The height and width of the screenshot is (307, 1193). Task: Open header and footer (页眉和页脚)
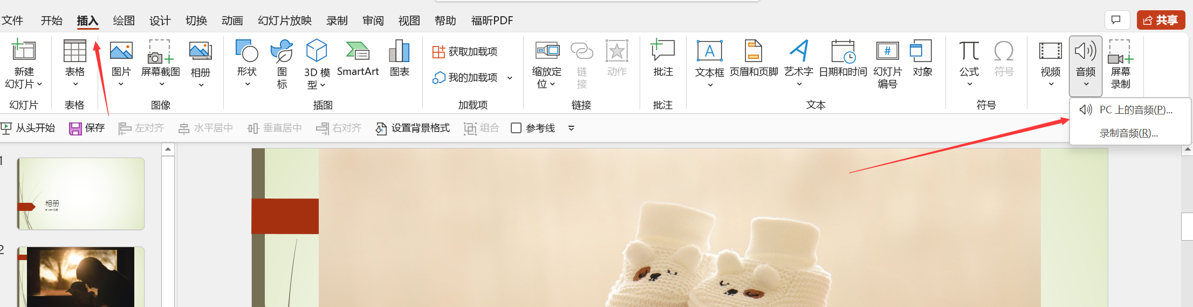coord(753,58)
